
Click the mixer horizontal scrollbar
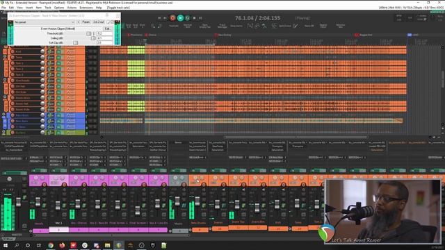[111, 235]
